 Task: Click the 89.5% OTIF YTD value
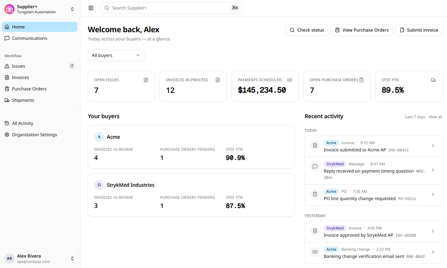point(393,90)
